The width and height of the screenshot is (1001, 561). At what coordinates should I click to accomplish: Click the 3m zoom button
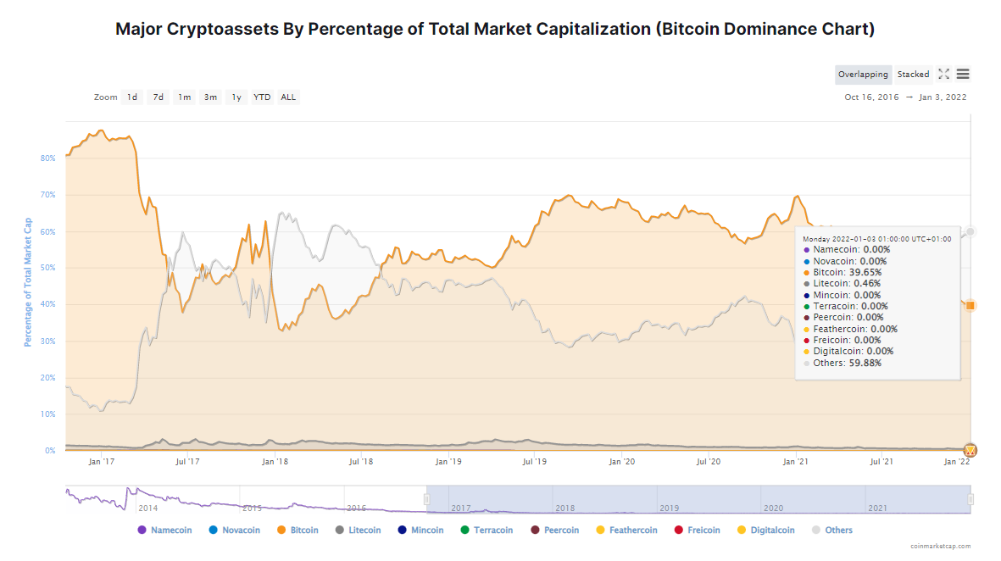[x=210, y=97]
